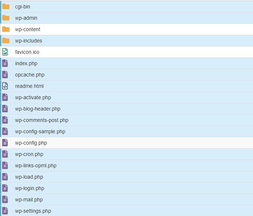Click the wp-content folder icon
Screen dimensions: 253x216
(x=6, y=29)
